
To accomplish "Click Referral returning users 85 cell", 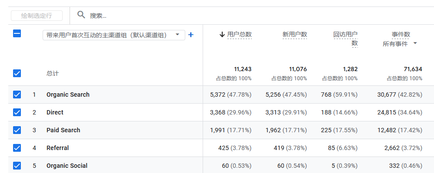I will pos(343,148).
